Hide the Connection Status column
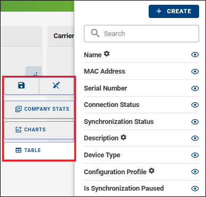 (195, 105)
